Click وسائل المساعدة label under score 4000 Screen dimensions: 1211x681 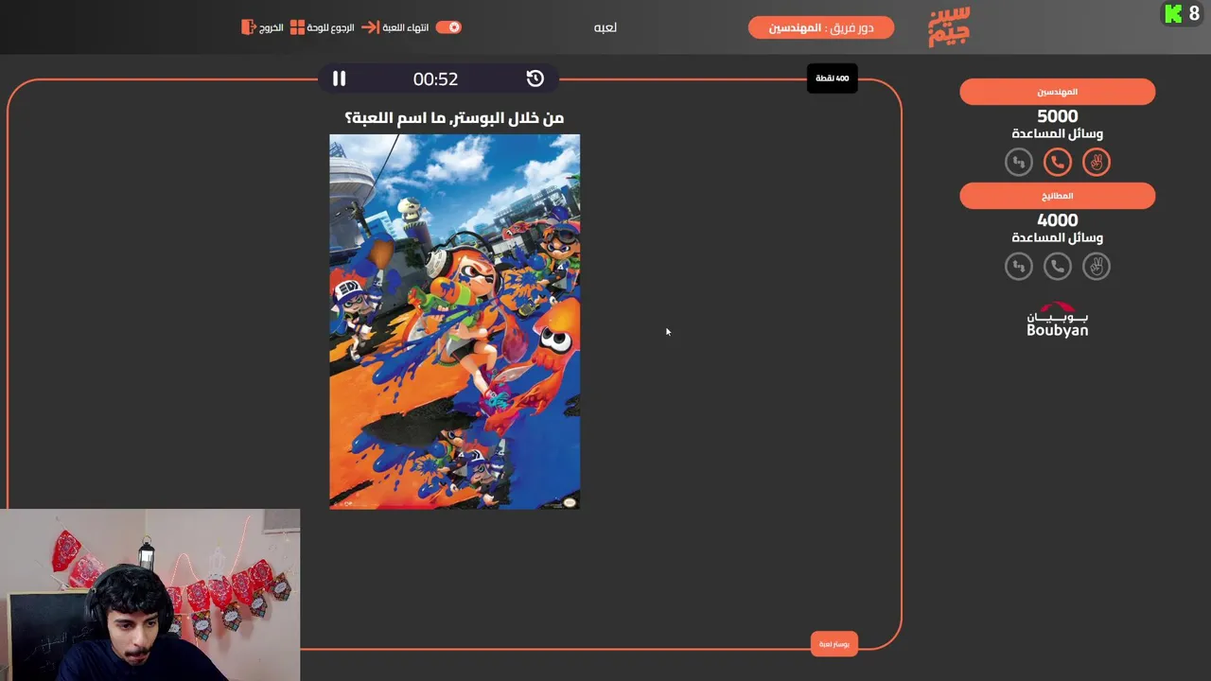click(x=1058, y=238)
